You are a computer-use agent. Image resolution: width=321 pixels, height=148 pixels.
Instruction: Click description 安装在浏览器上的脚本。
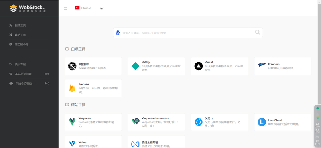93,68
